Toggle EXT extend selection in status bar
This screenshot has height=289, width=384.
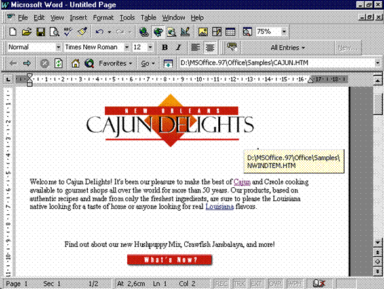[256, 284]
